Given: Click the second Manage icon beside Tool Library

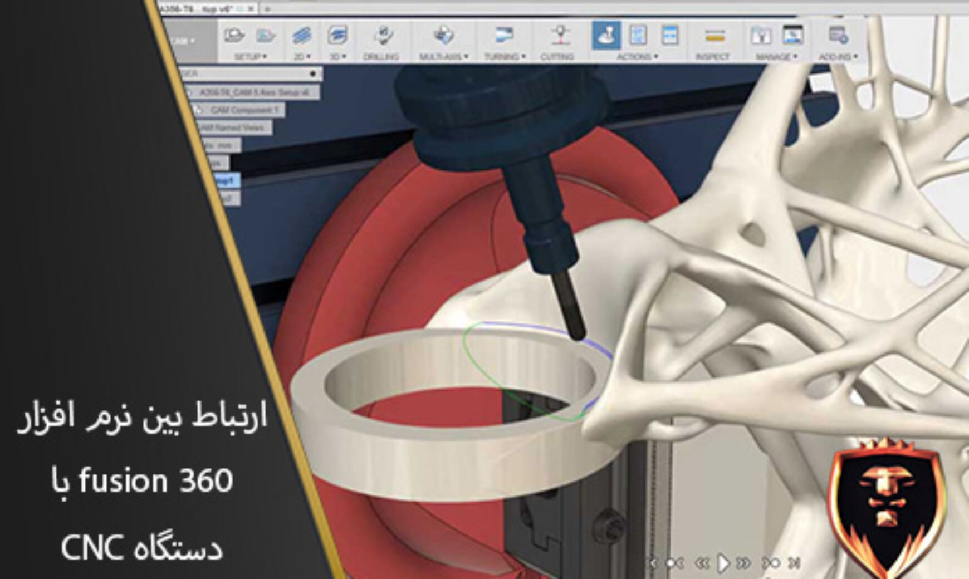Looking at the screenshot, I should click(792, 36).
